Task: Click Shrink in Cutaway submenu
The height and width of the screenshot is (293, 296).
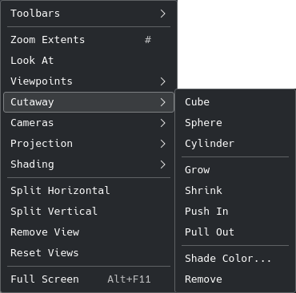Action: (235, 191)
